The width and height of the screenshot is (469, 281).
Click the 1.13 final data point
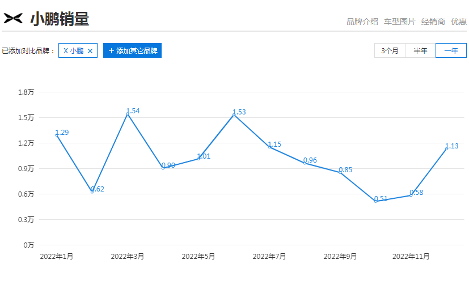446,148
